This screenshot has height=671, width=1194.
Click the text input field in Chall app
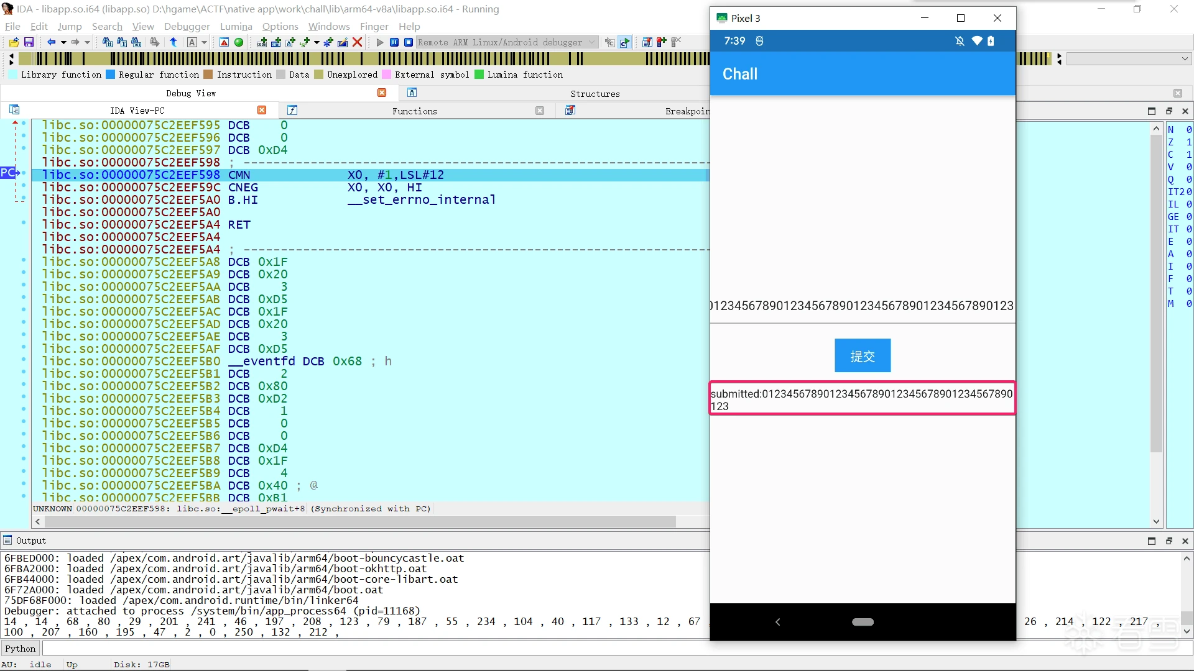pos(862,306)
